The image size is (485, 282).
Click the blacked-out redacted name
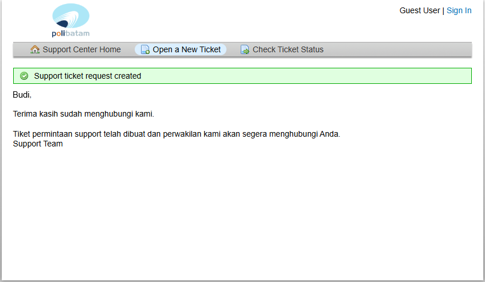(21, 94)
